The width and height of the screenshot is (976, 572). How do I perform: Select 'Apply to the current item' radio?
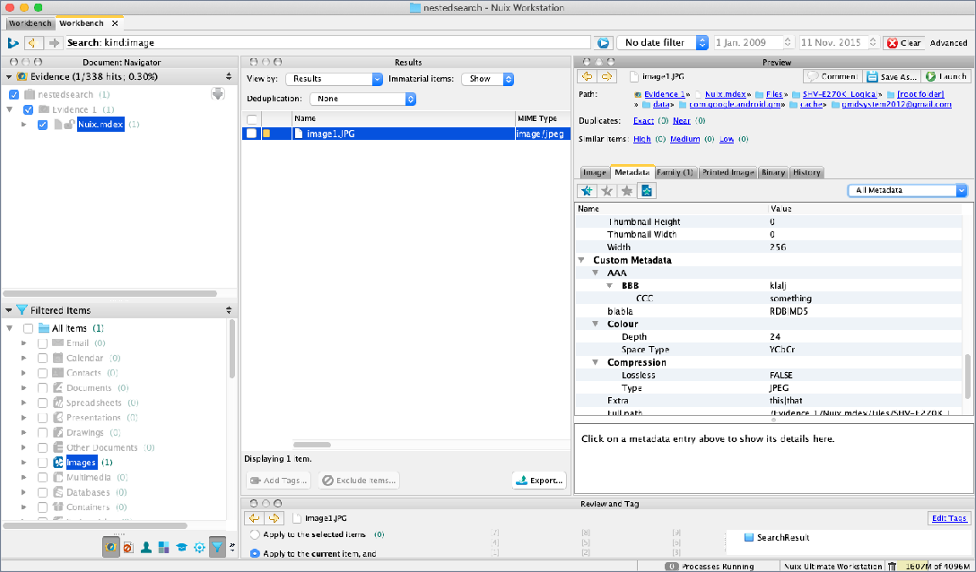255,553
